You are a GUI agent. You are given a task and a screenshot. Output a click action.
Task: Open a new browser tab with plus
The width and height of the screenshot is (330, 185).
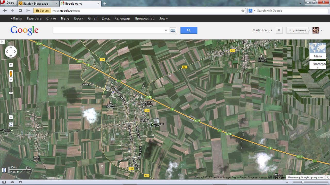click(105, 4)
